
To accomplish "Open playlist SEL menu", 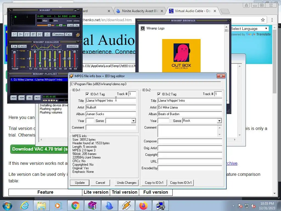I will coord(30,98).
